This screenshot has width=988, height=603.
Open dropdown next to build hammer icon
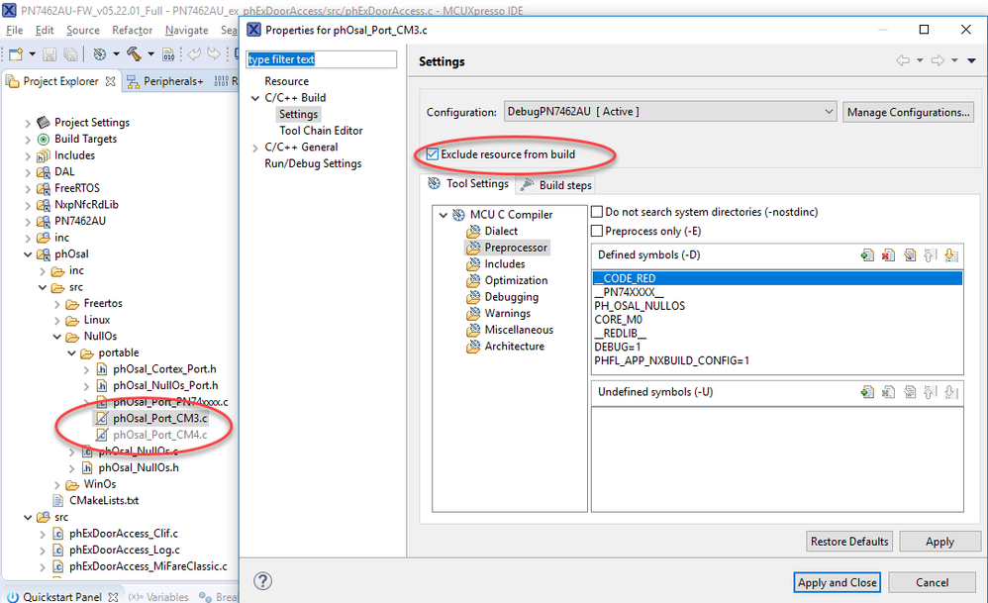tap(150, 54)
